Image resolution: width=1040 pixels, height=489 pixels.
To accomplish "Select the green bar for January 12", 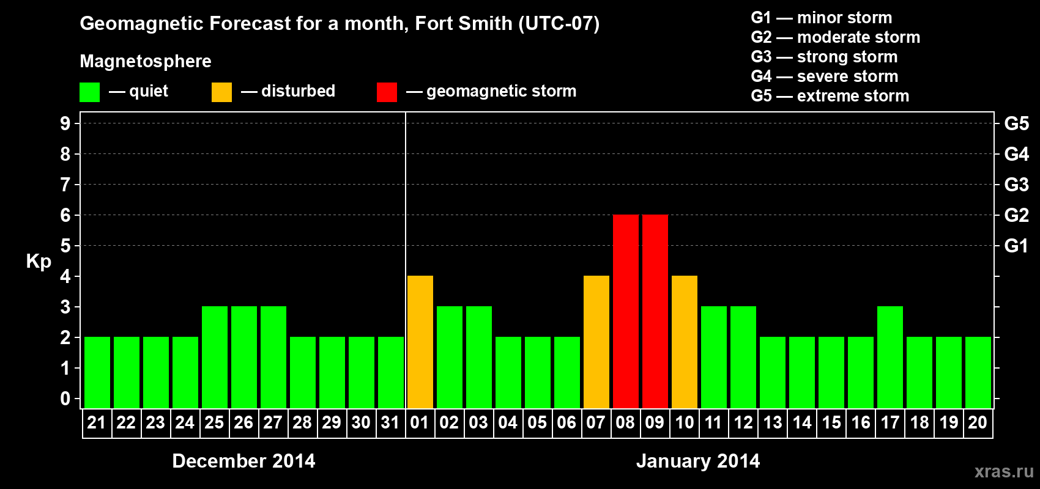I will pos(743,358).
